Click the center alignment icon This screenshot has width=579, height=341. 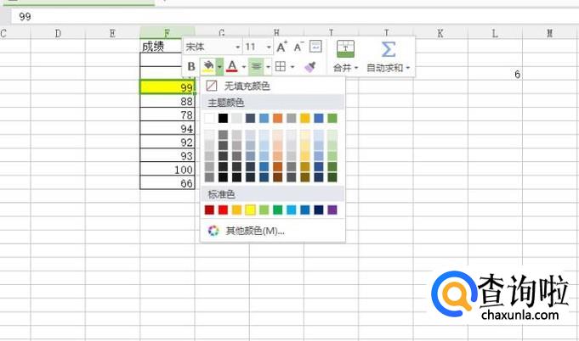pyautogui.click(x=256, y=67)
